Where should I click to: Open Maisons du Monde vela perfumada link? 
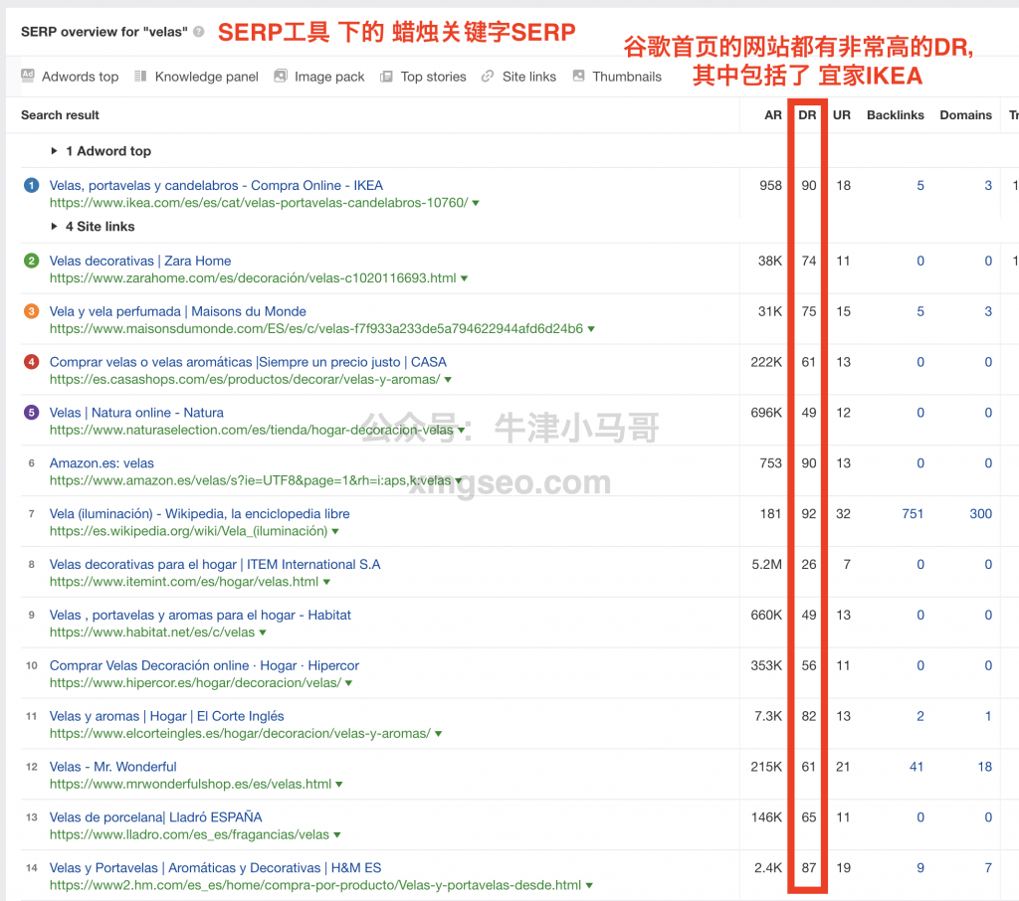coord(178,311)
